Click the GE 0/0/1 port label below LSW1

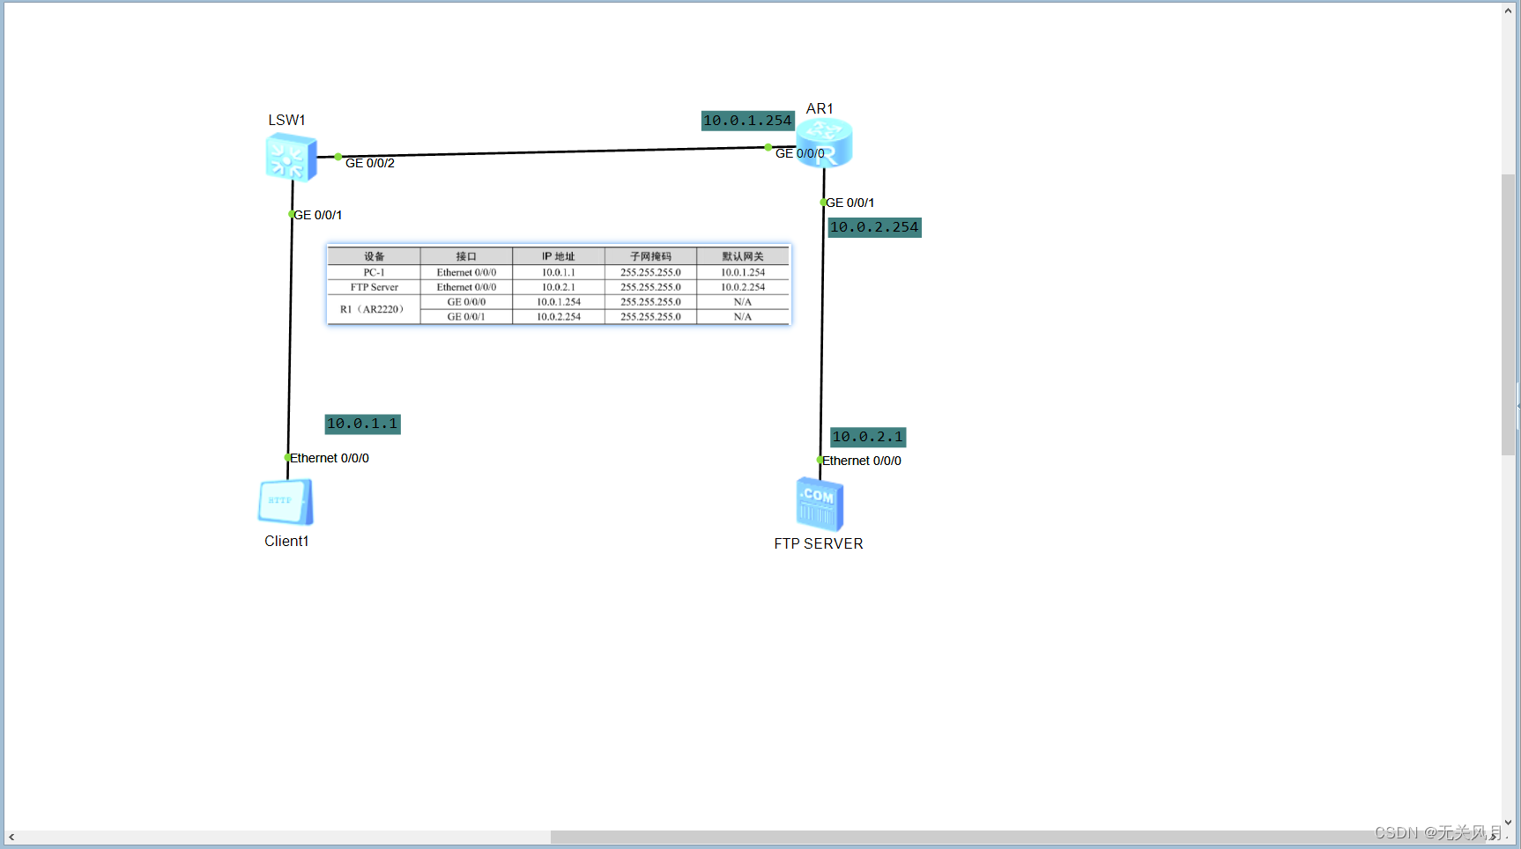coord(318,215)
